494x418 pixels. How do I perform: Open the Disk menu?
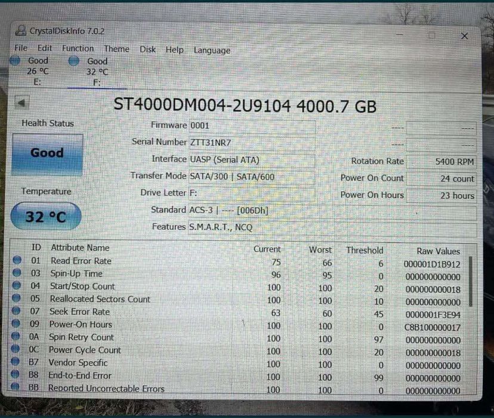point(147,50)
